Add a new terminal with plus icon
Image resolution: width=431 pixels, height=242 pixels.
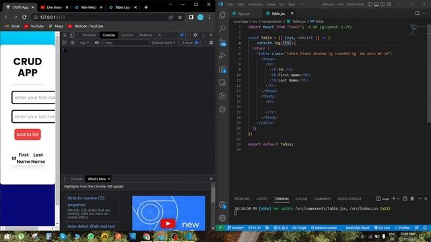393,199
